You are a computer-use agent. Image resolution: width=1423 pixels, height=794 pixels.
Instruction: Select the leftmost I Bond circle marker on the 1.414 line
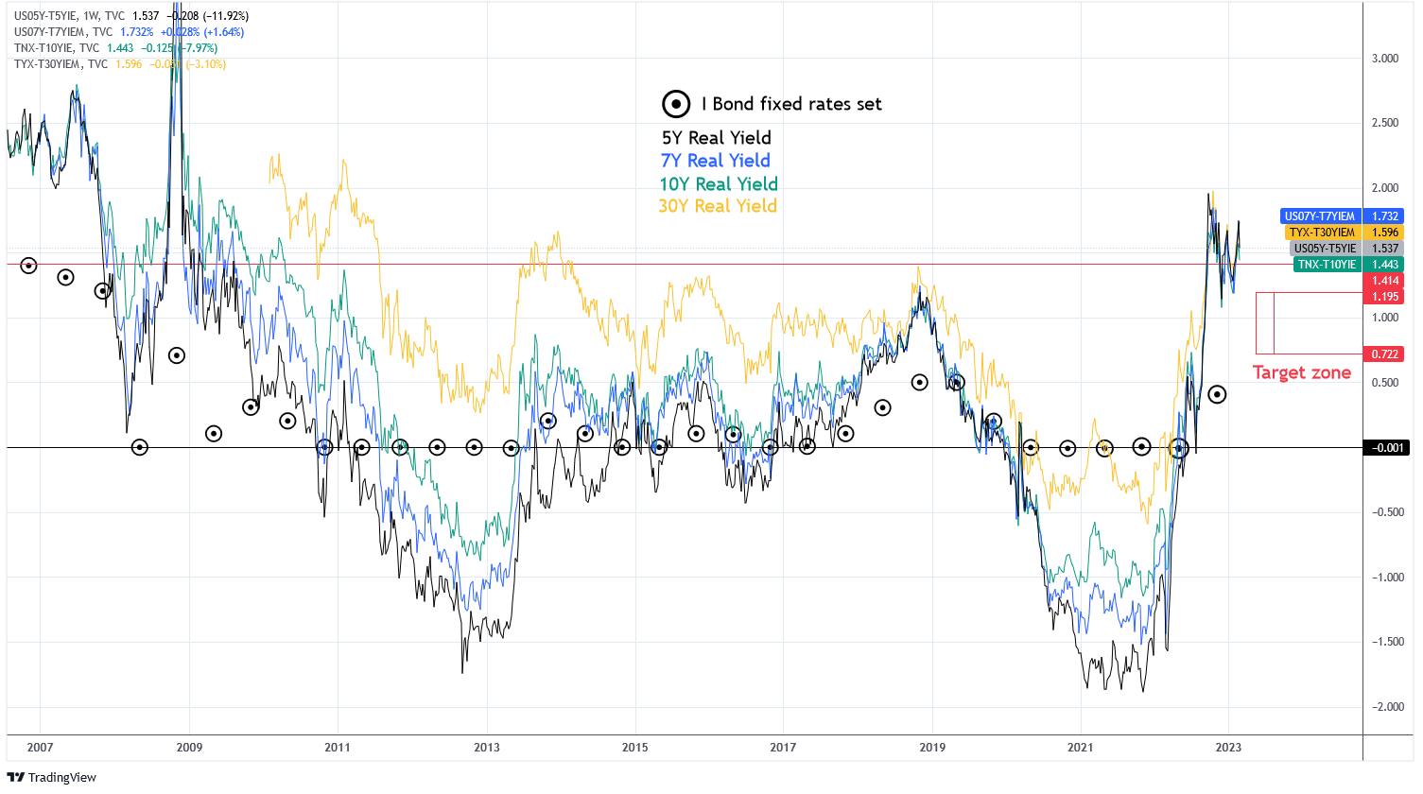tap(28, 266)
